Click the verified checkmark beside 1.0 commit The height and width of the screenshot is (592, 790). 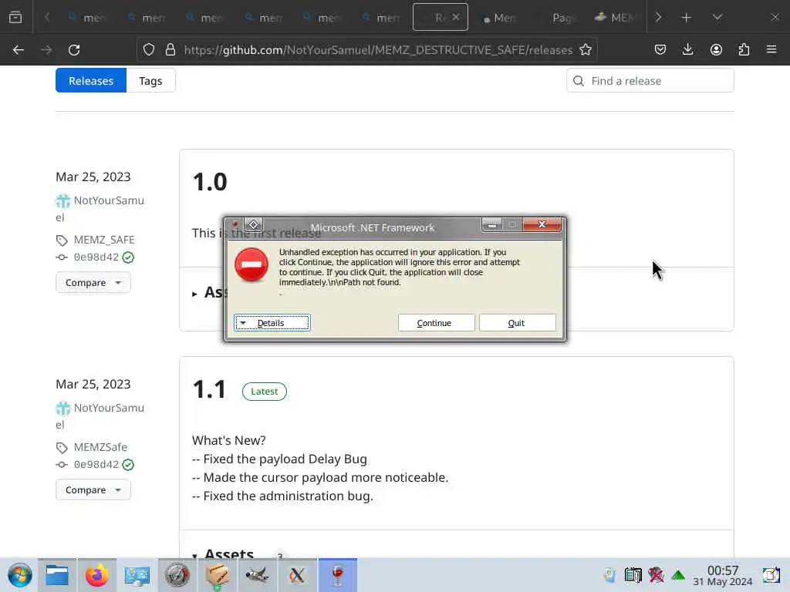[128, 257]
